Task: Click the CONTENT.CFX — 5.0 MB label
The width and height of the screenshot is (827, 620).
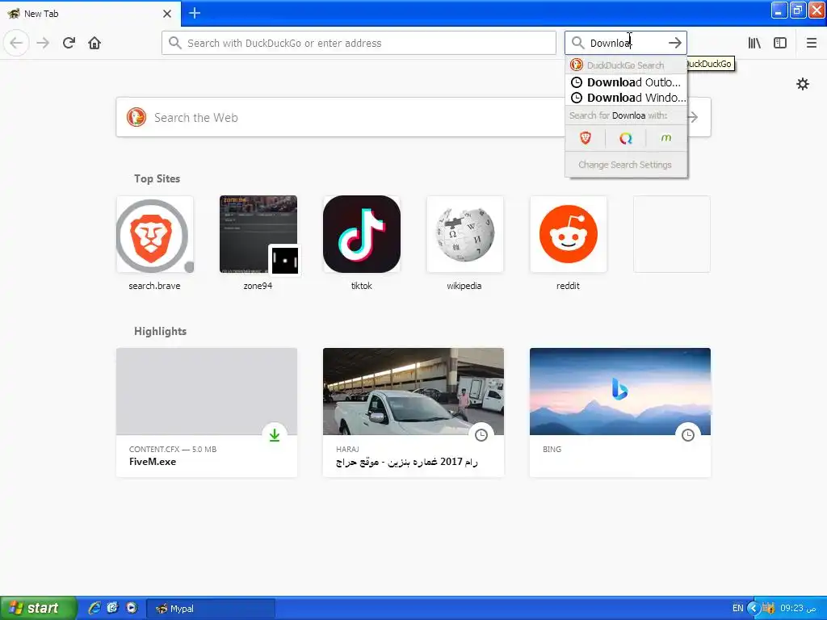Action: pos(173,449)
